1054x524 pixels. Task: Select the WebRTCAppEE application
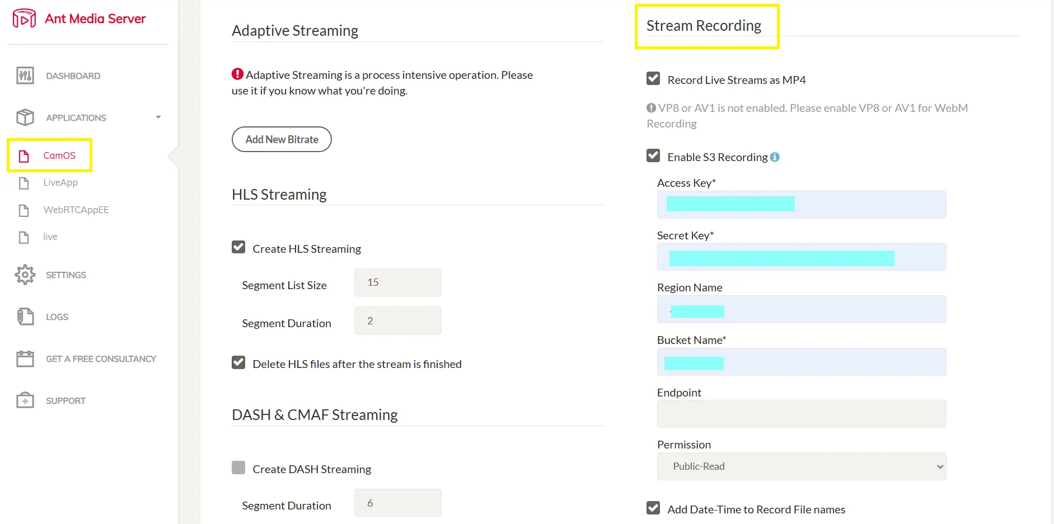(x=76, y=210)
